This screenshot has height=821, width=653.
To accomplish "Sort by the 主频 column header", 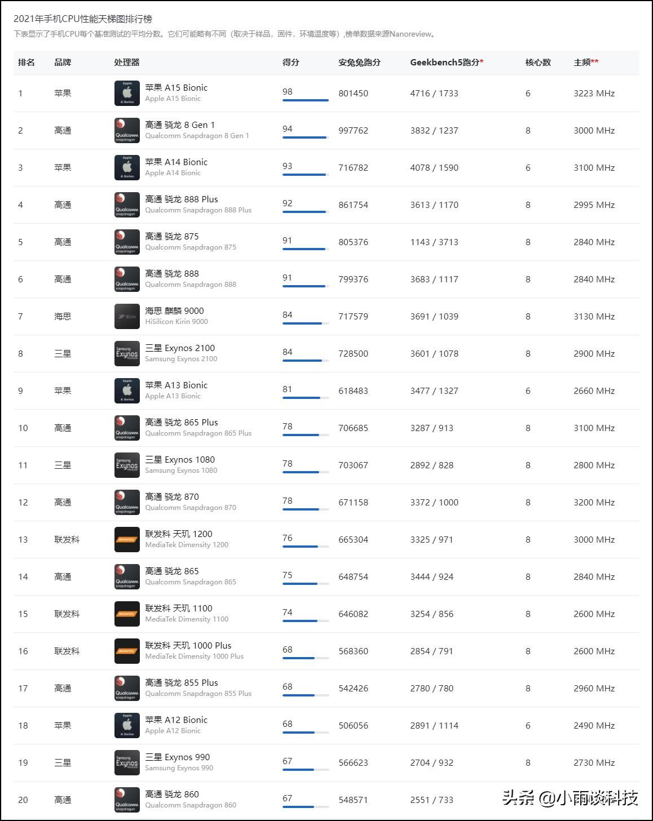I will 586,63.
